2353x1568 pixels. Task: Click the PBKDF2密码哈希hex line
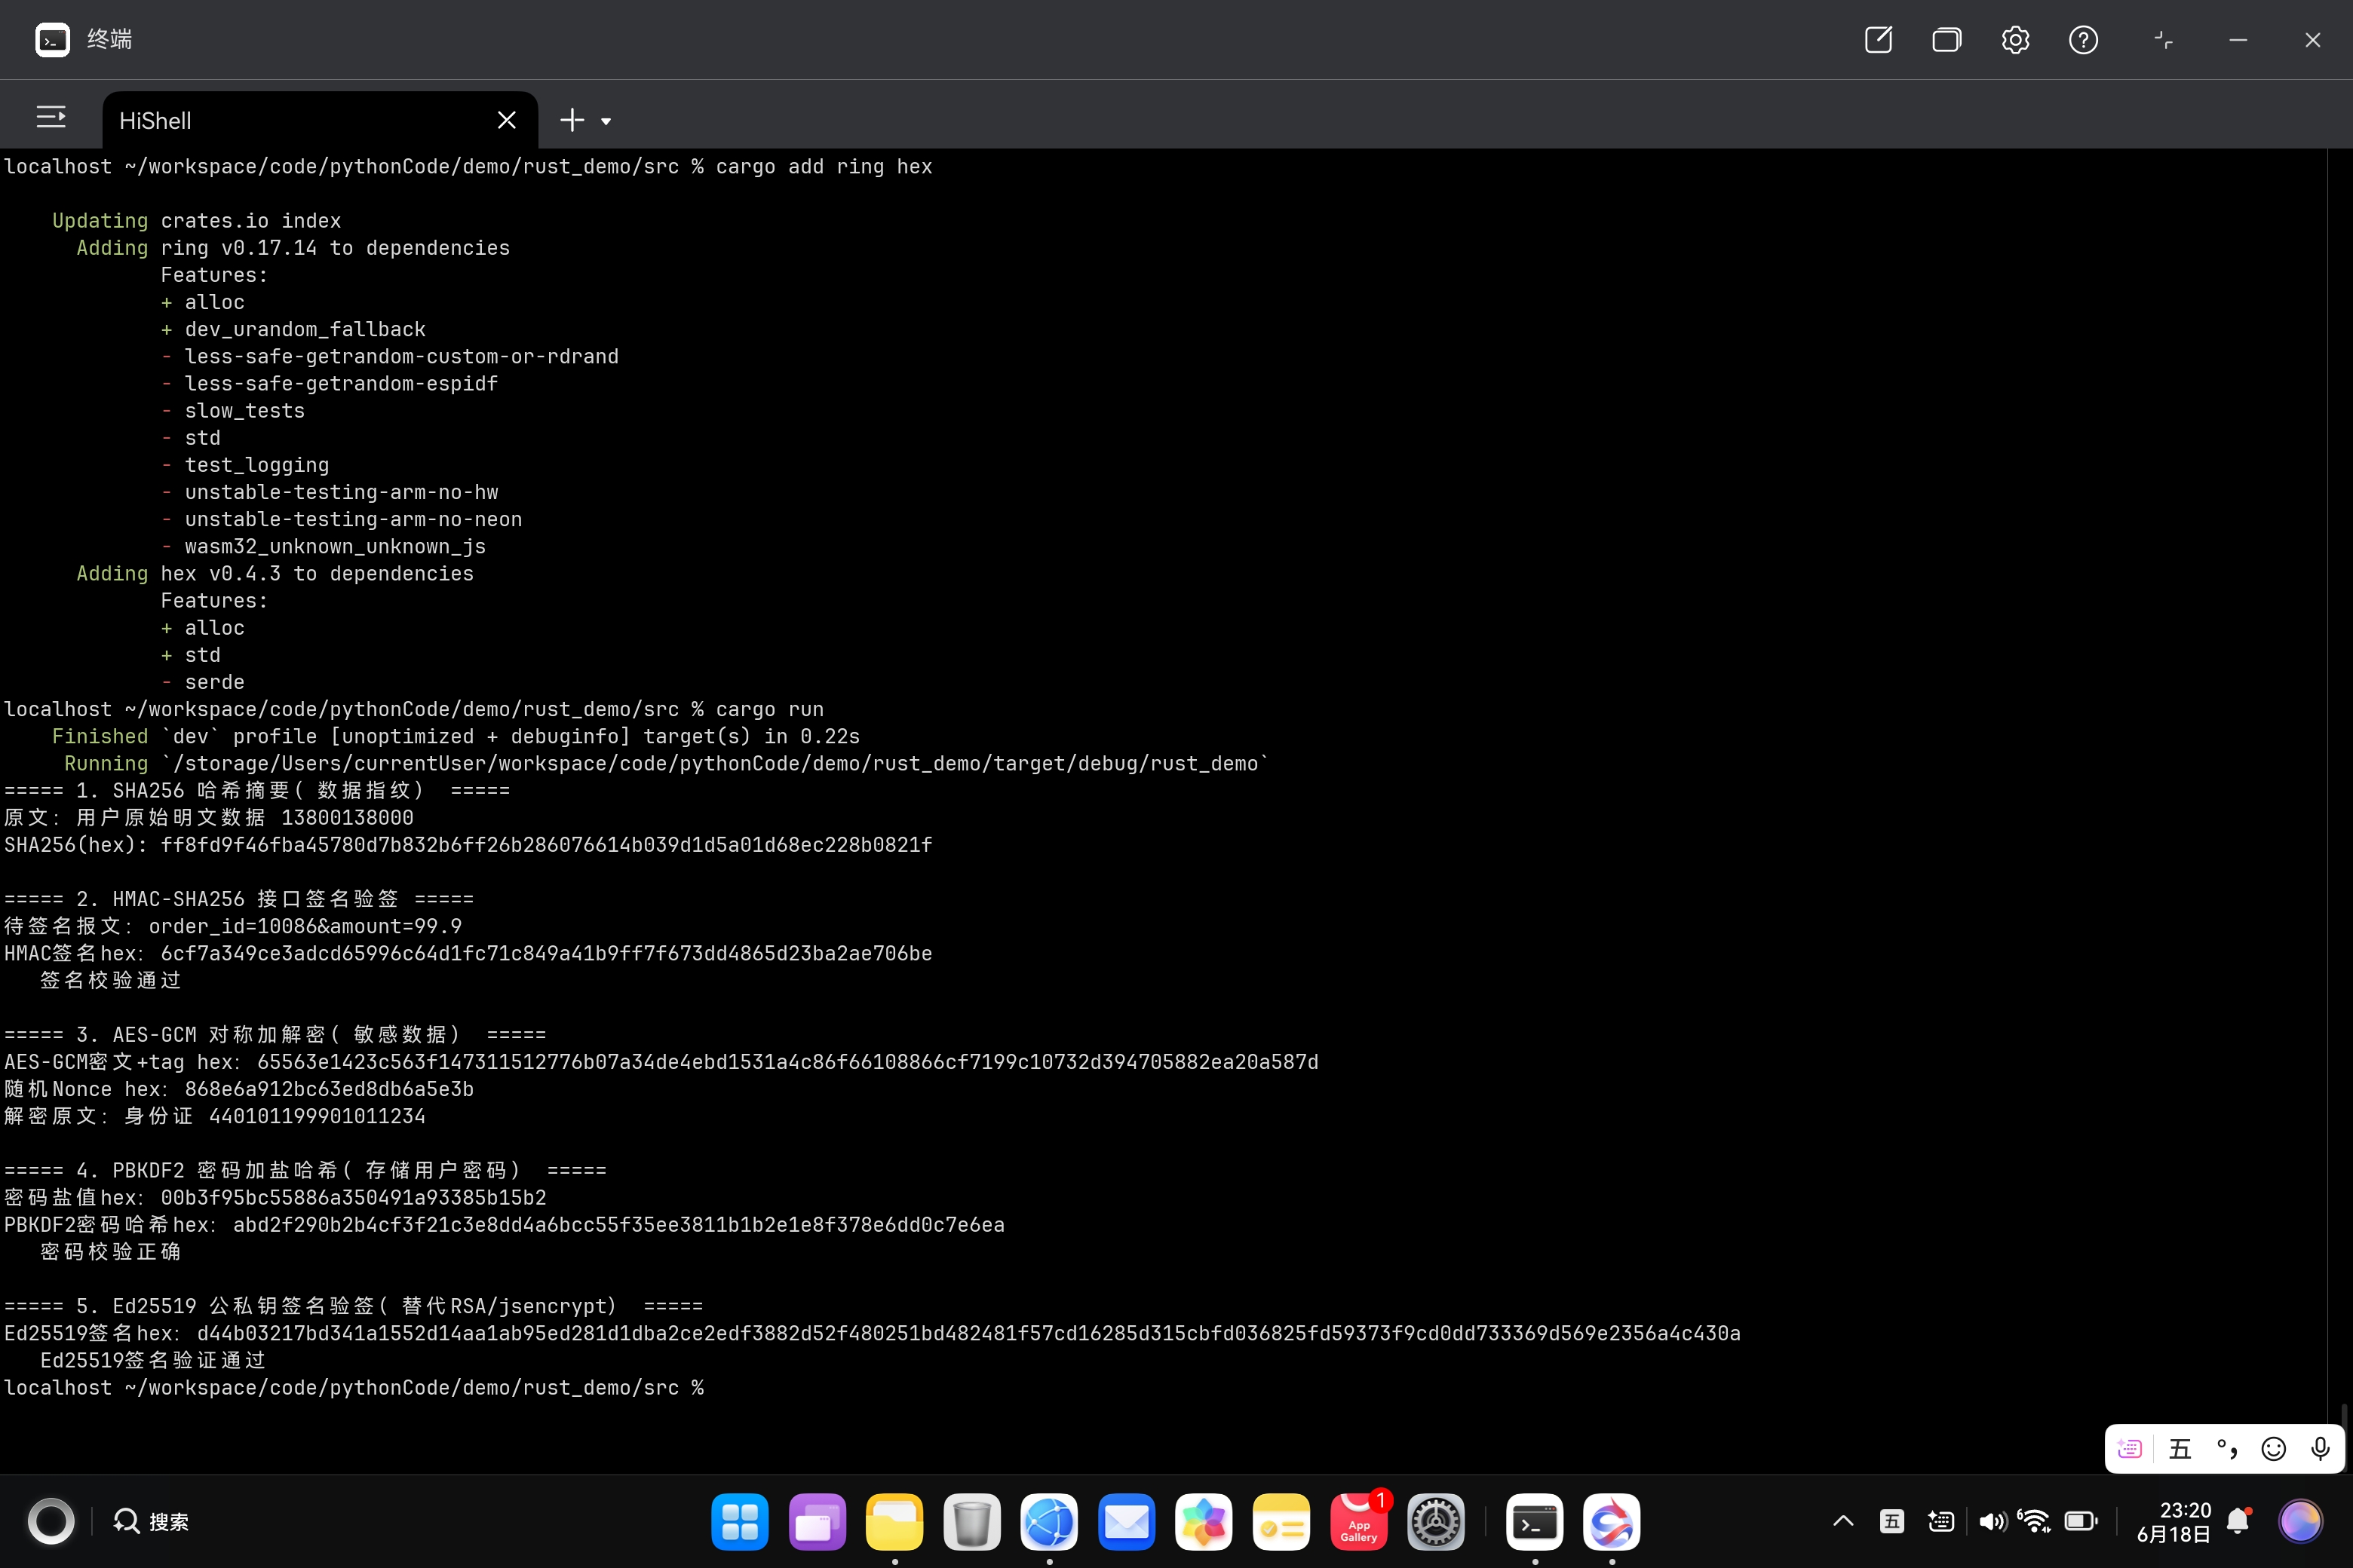tap(505, 1225)
